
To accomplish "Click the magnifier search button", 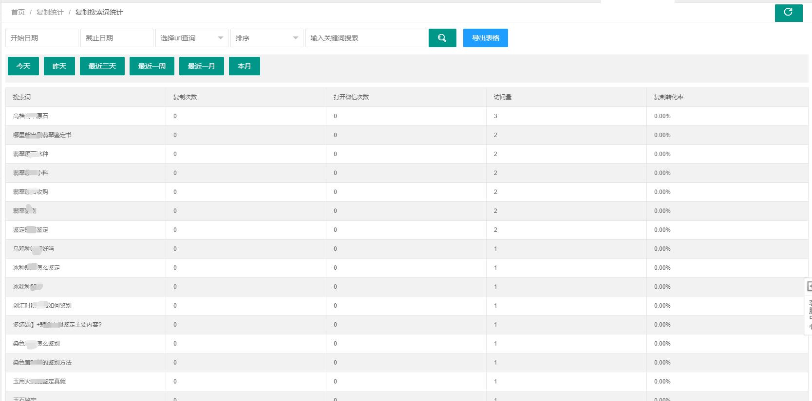I will [442, 38].
